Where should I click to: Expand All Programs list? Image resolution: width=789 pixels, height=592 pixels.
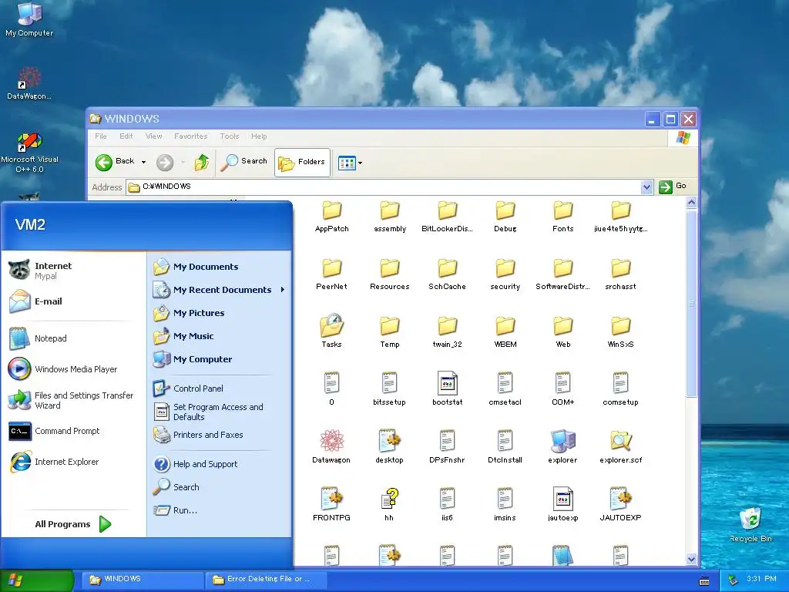point(73,524)
